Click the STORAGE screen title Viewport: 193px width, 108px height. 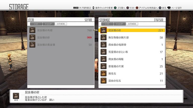tap(19, 7)
